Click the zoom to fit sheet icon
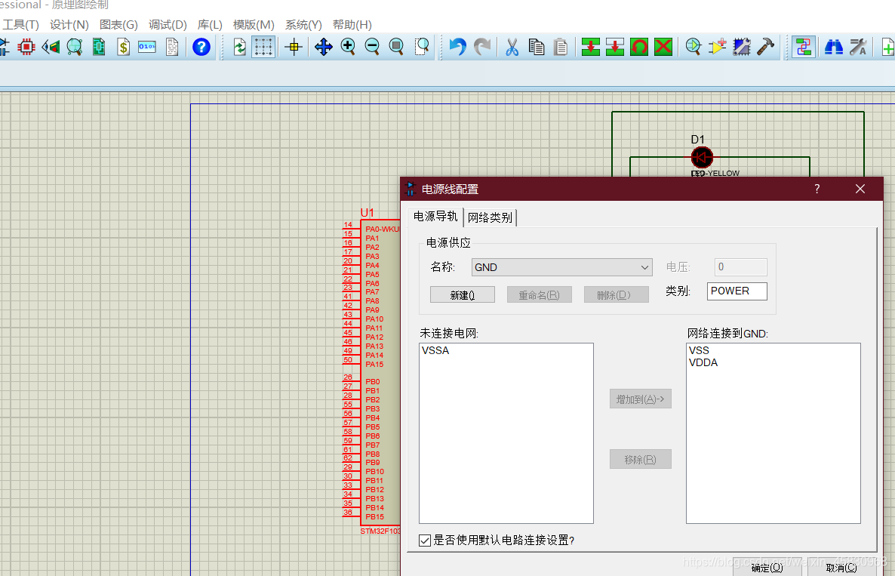Viewport: 895px width, 576px height. coord(396,47)
